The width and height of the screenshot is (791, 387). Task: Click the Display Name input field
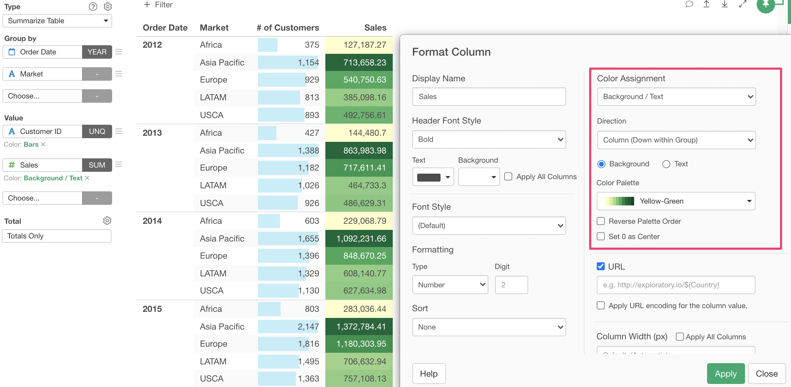489,97
